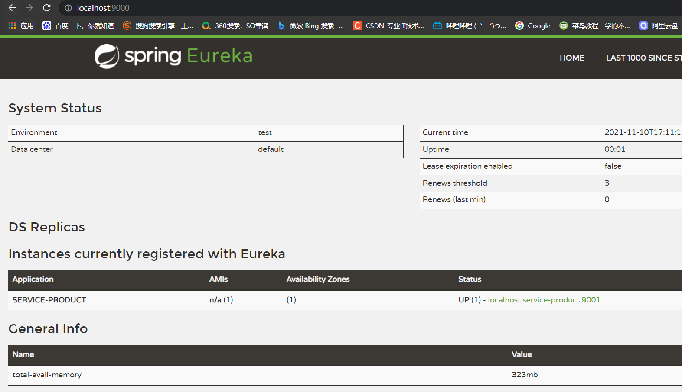
Task: Select the Environment value 'test'
Action: point(265,132)
